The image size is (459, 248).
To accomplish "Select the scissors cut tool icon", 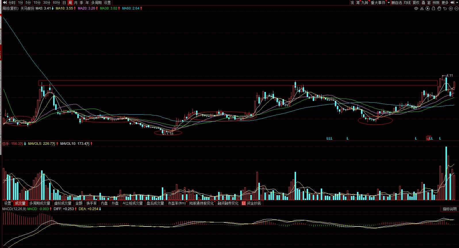I will click(422, 8).
